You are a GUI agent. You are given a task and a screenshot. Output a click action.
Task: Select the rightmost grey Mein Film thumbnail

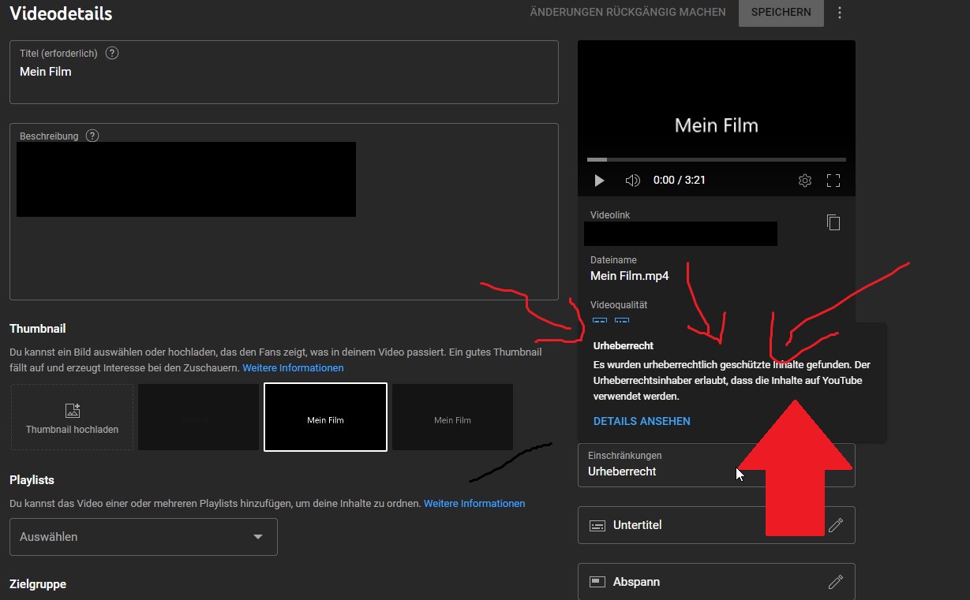[452, 418]
